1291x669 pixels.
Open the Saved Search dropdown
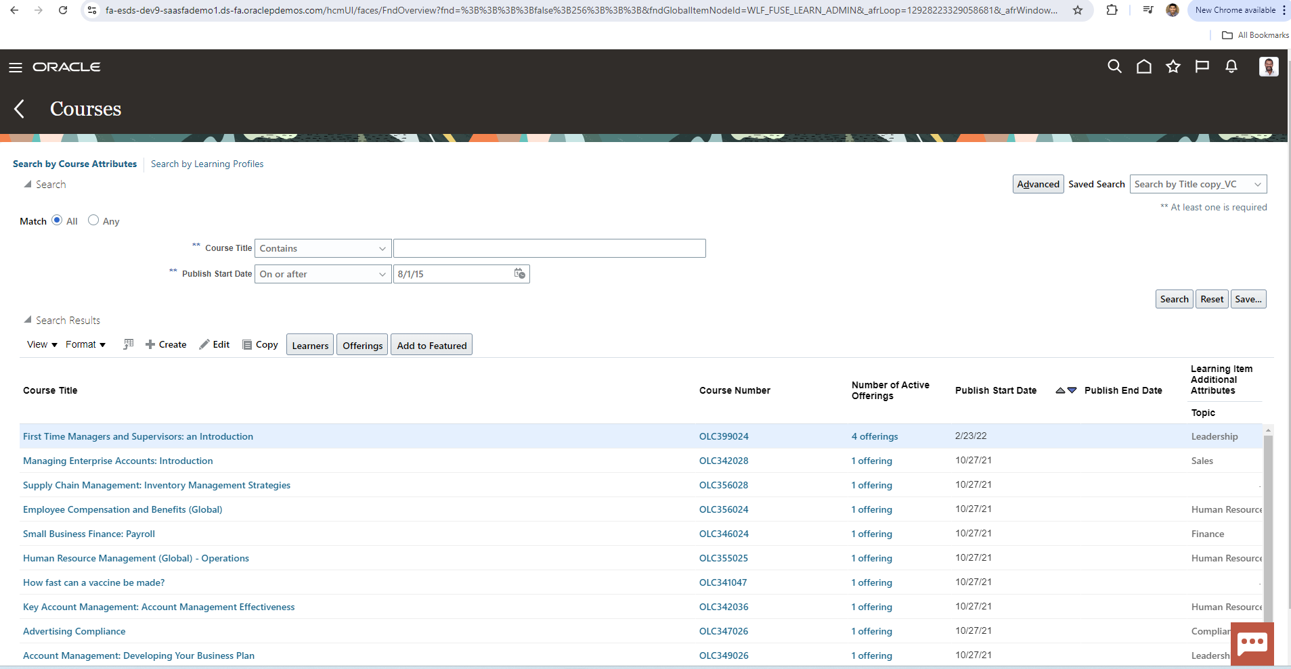(1198, 184)
